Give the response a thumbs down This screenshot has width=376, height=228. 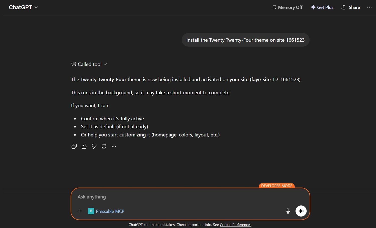[94, 146]
